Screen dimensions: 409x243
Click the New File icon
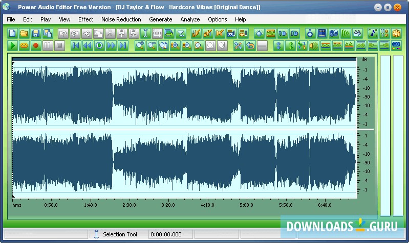coord(12,33)
